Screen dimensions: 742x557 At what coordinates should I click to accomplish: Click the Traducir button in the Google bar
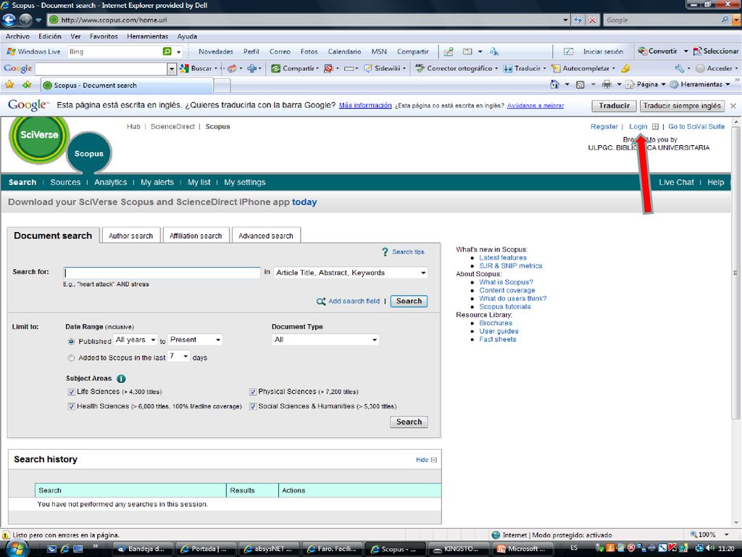tap(614, 106)
